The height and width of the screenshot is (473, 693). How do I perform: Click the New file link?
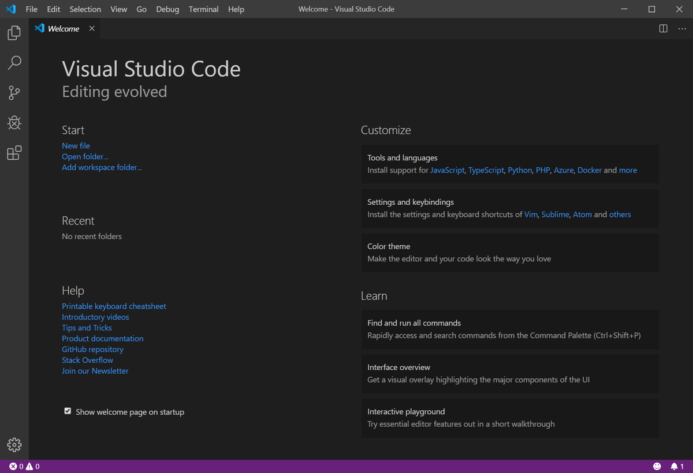click(x=76, y=146)
